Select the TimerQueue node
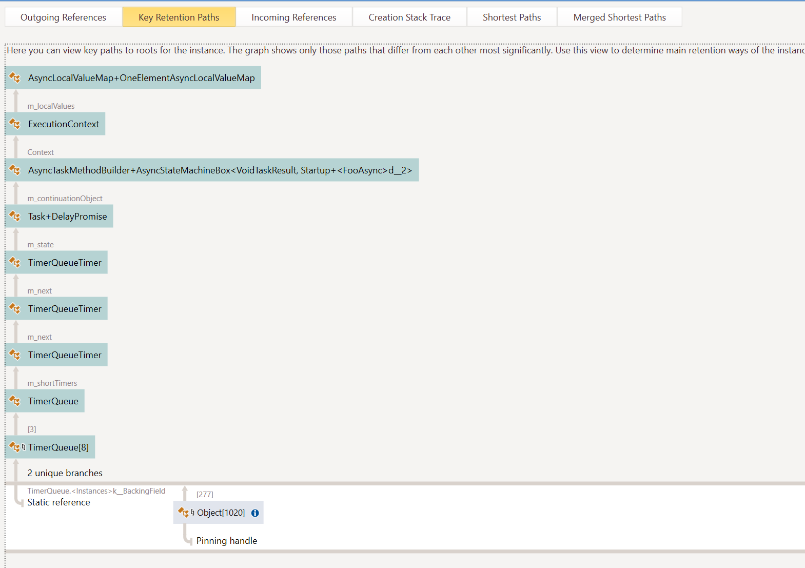 45,401
